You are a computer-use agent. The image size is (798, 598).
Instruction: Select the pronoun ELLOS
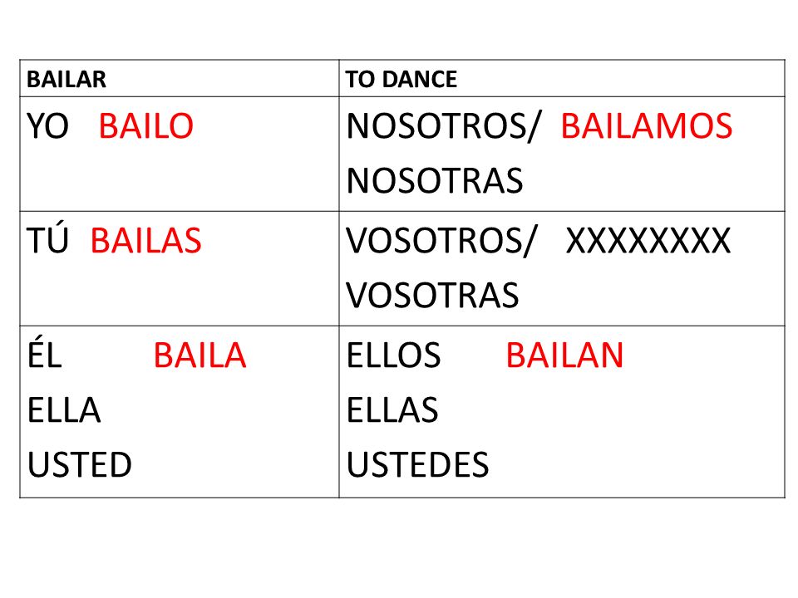point(393,355)
